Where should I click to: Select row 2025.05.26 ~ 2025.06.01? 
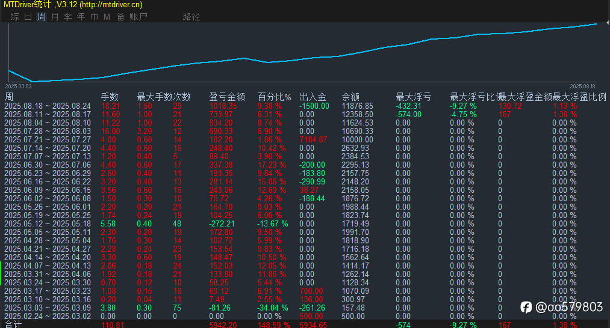pyautogui.click(x=305, y=207)
